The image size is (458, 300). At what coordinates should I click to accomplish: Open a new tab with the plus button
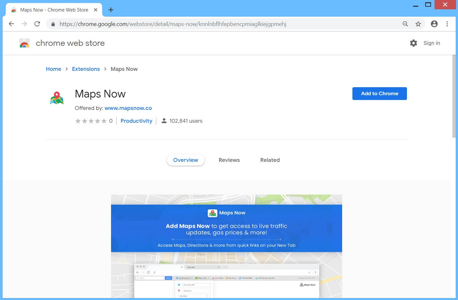tap(111, 10)
